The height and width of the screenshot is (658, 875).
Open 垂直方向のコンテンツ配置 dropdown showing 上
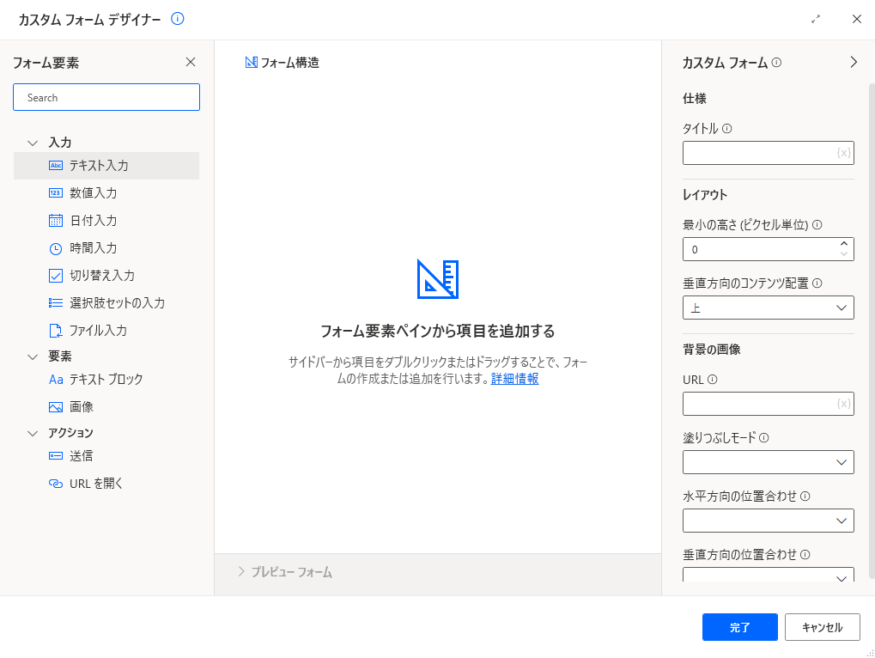click(768, 308)
